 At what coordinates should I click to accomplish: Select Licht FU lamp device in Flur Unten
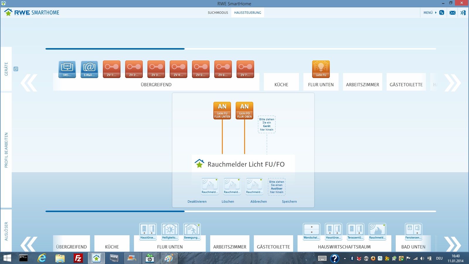point(321,69)
